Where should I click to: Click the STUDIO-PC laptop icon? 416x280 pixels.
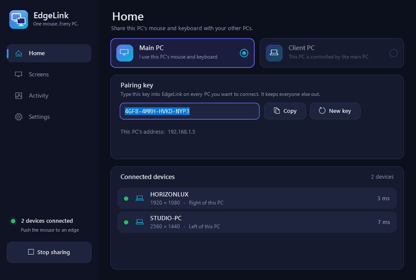tap(140, 222)
